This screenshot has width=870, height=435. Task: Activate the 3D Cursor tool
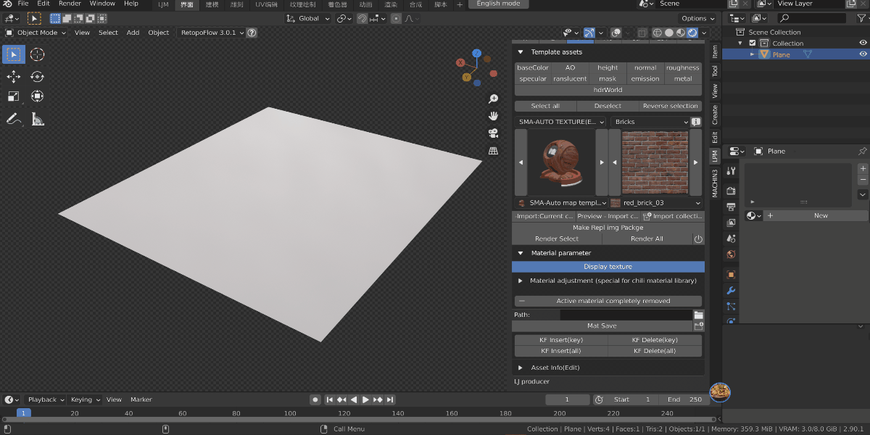pyautogui.click(x=38, y=54)
